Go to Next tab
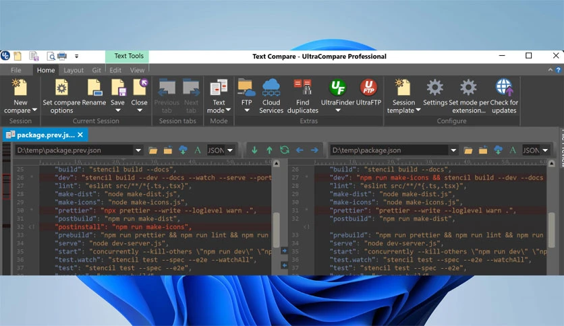This screenshot has width=564, height=326. coord(191,96)
